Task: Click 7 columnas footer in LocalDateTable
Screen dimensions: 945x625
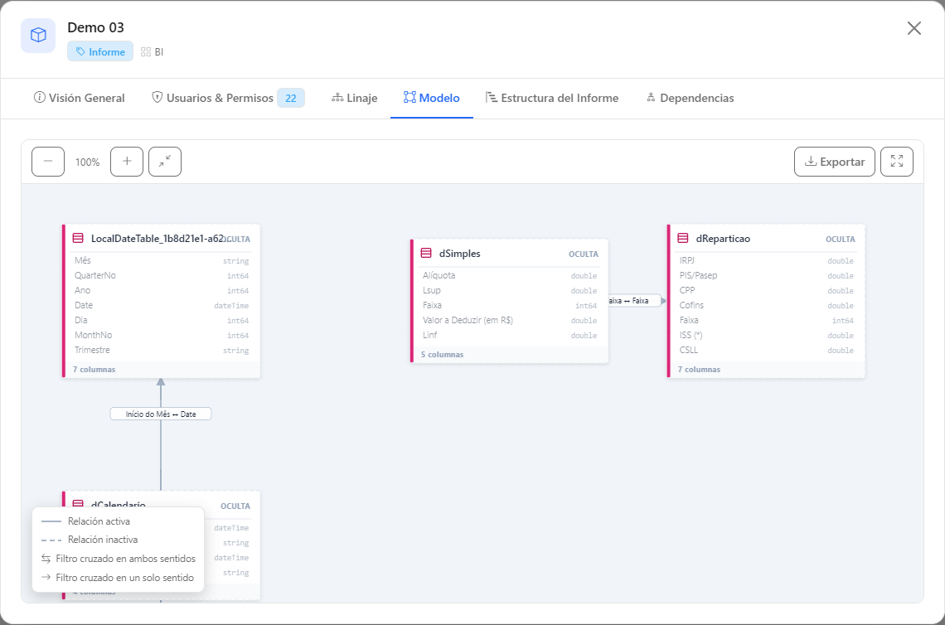Action: 94,370
